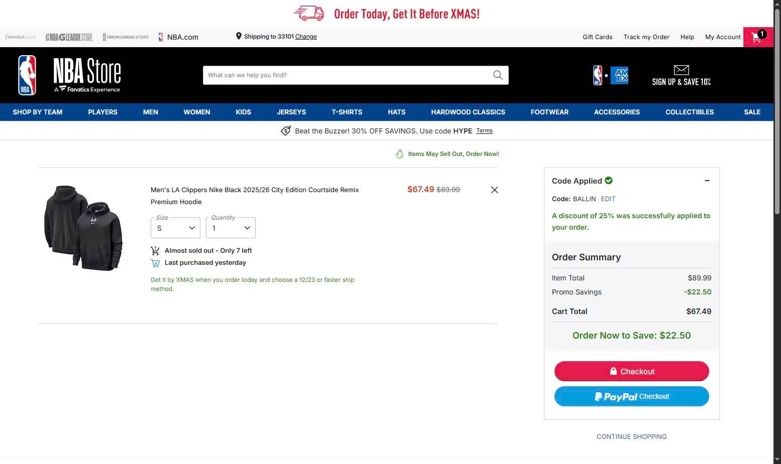Click the location pin shipping icon
Image resolution: width=781 pixels, height=464 pixels.
click(x=239, y=36)
